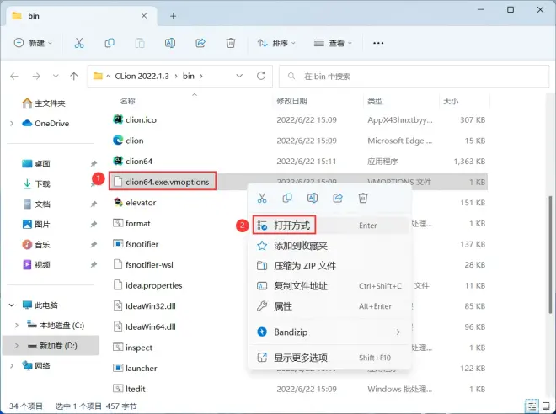556x414 pixels.
Task: Click the Back navigation arrow
Action: [x=14, y=76]
